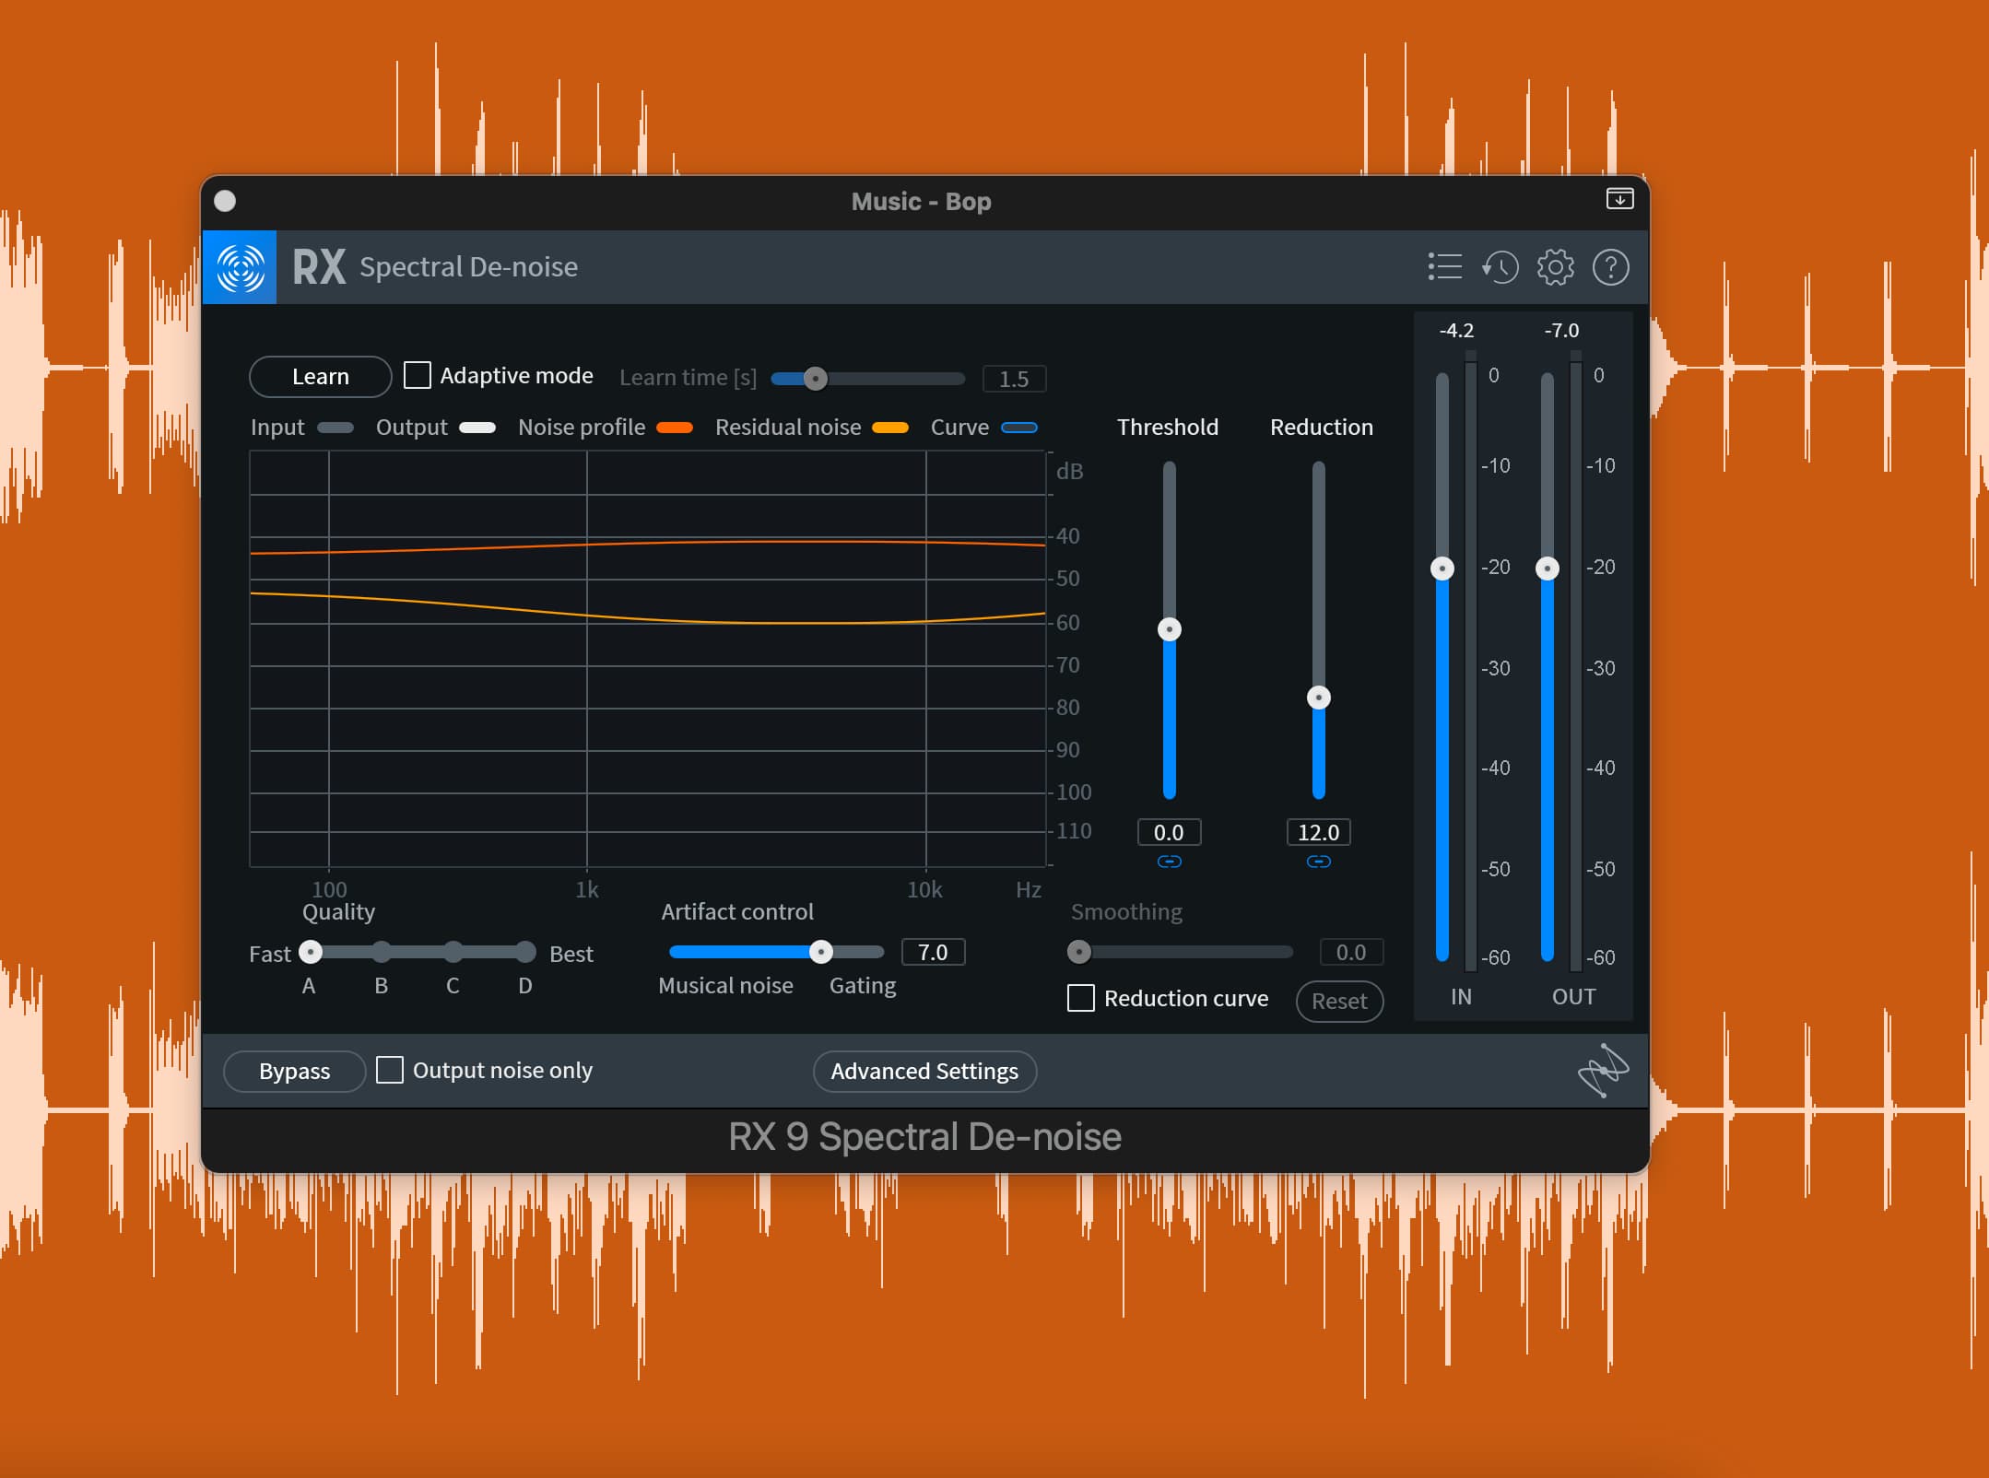Select Quality setting D
The height and width of the screenshot is (1478, 1989).
pyautogui.click(x=525, y=952)
